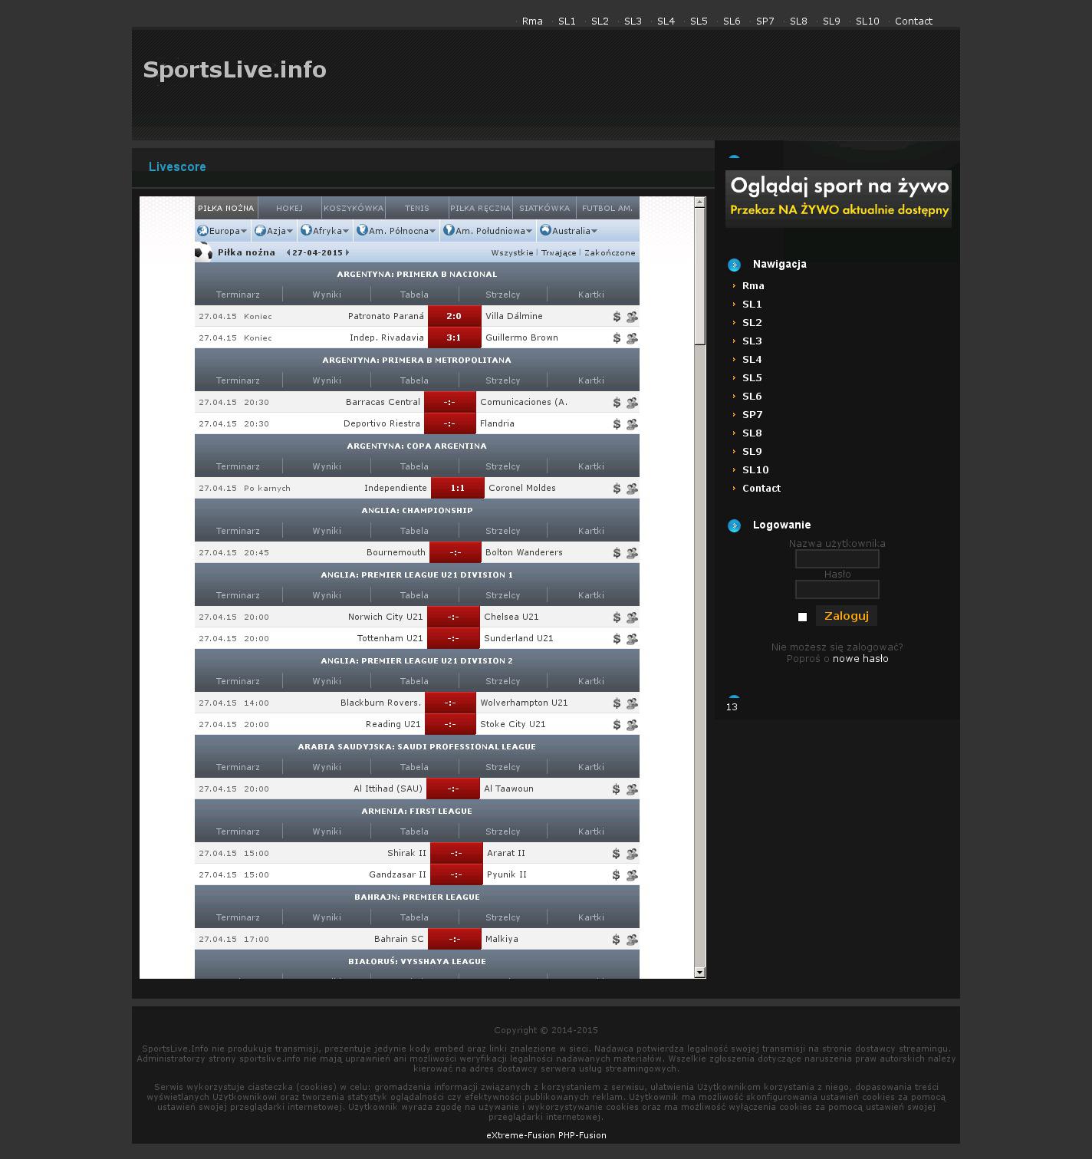Click users icon for Indep. Rivadavia match
This screenshot has width=1092, height=1159.
point(632,338)
